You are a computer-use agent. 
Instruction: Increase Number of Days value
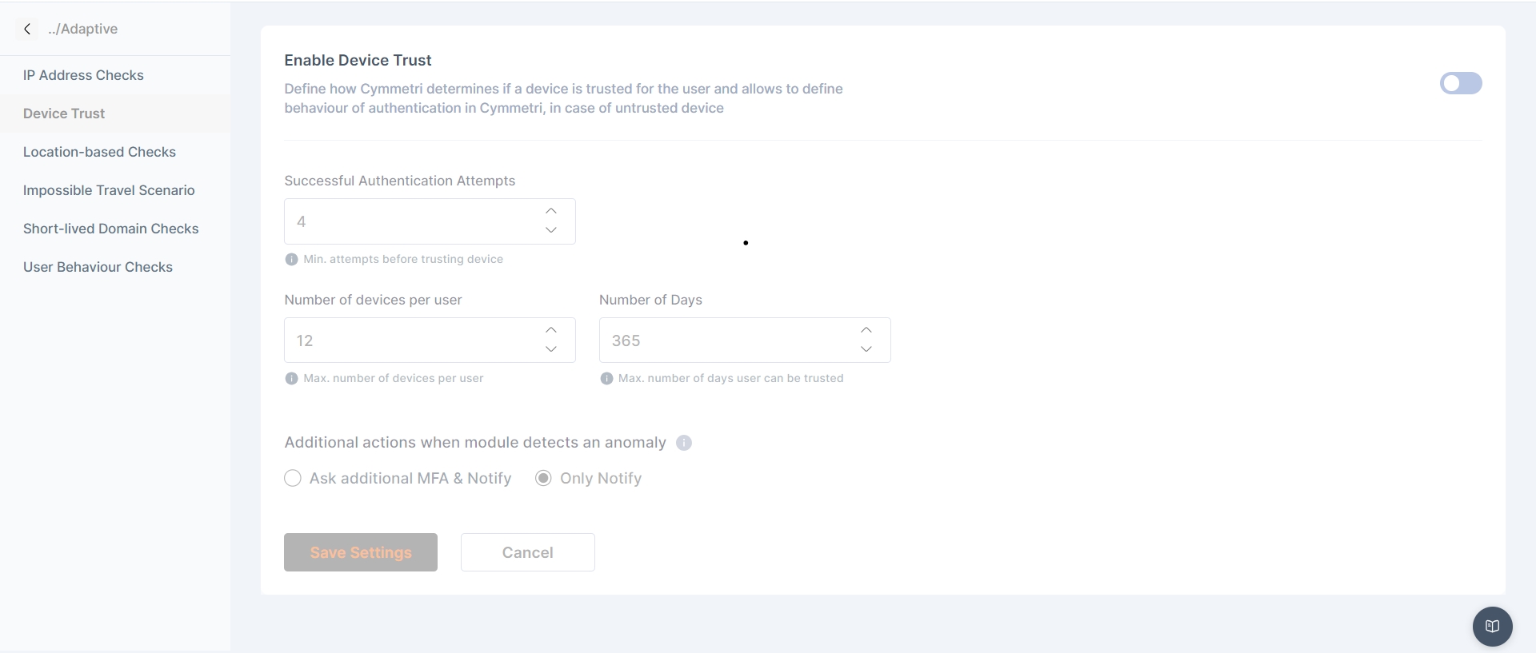pos(866,330)
